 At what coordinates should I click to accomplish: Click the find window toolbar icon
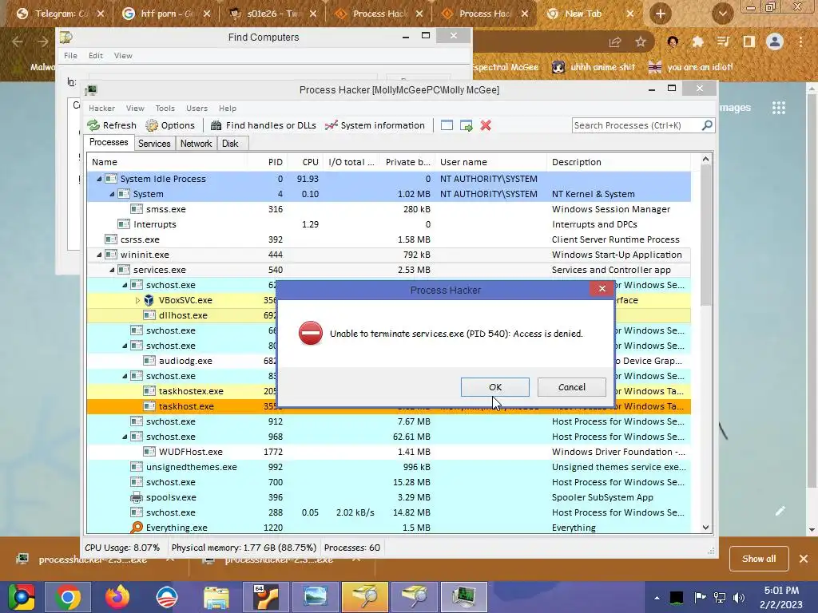tap(447, 125)
